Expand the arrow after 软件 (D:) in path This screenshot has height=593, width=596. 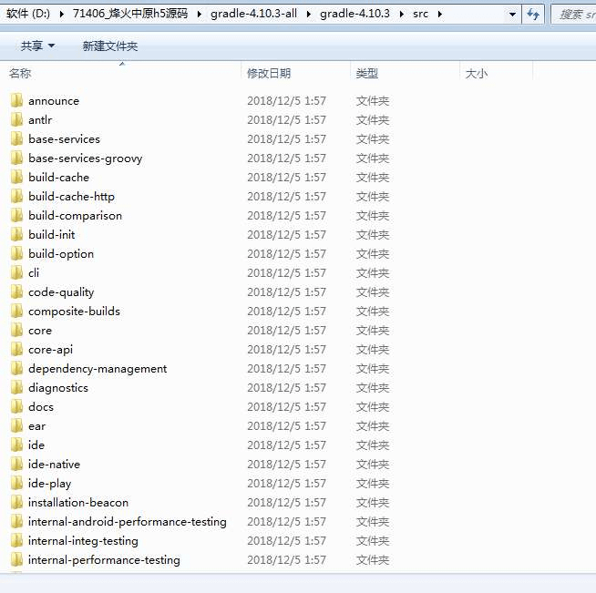(62, 15)
